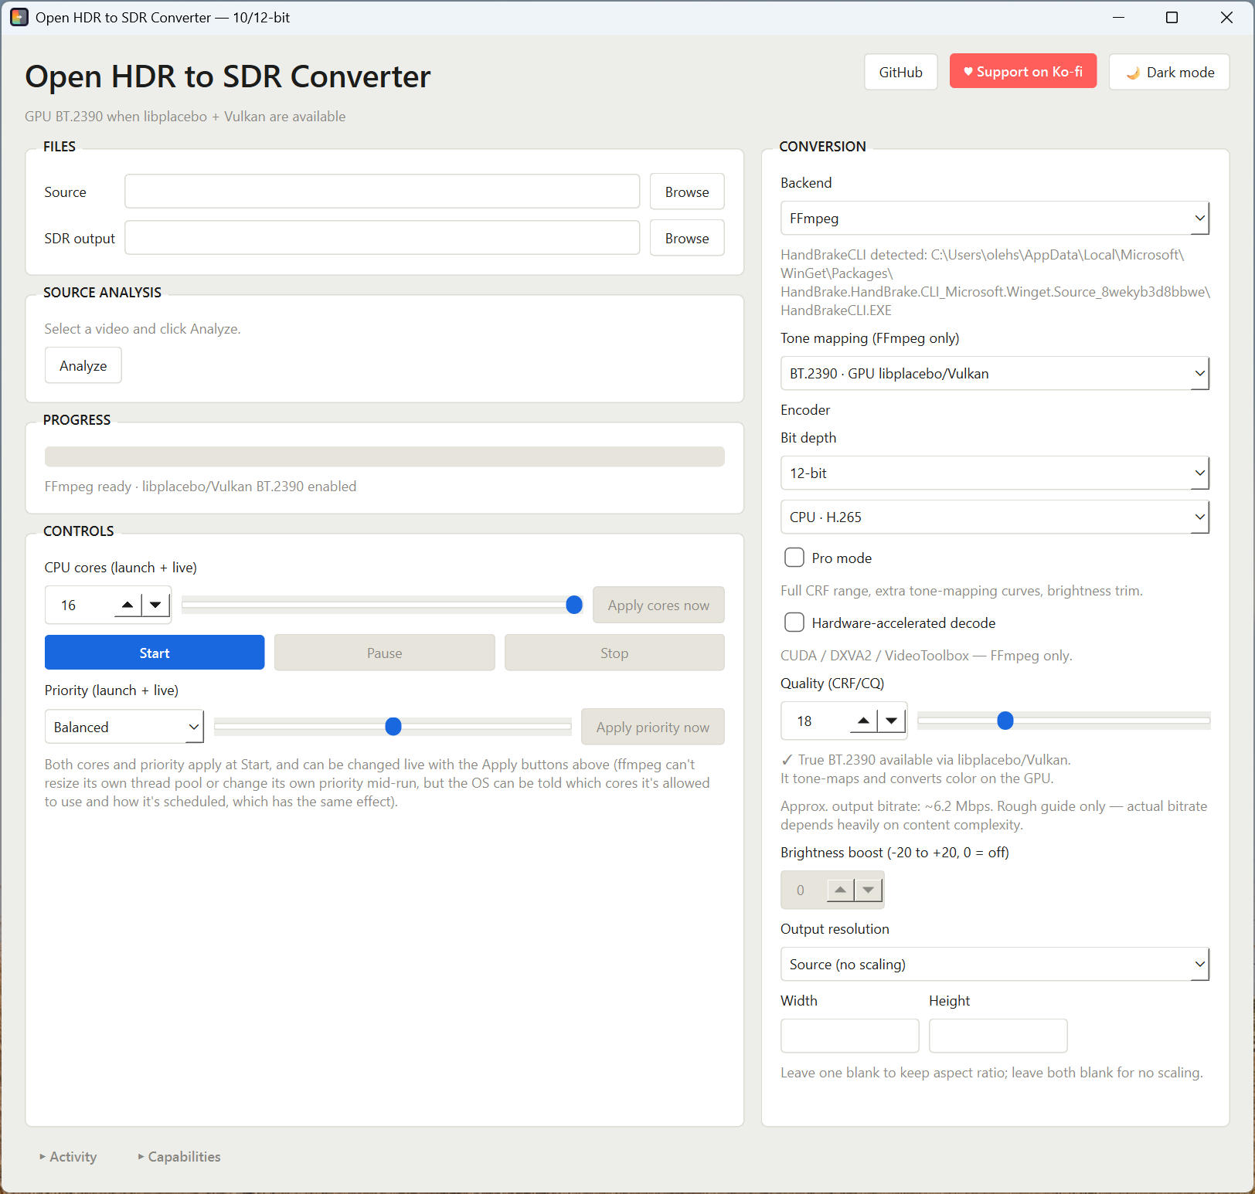
Task: Click the Quality CRF slider handle
Action: (1005, 721)
